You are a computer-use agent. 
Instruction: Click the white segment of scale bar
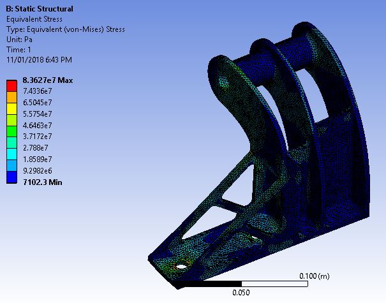276,282
